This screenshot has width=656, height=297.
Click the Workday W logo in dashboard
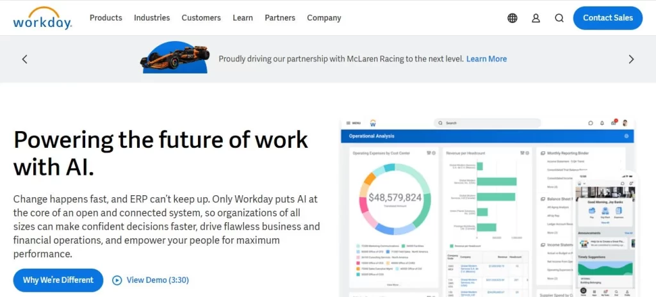coord(373,123)
